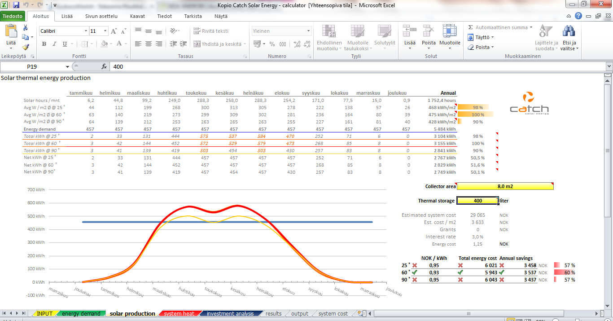Switch to the Tarkista ribbon tab
This screenshot has width=613, height=321.
tap(193, 16)
